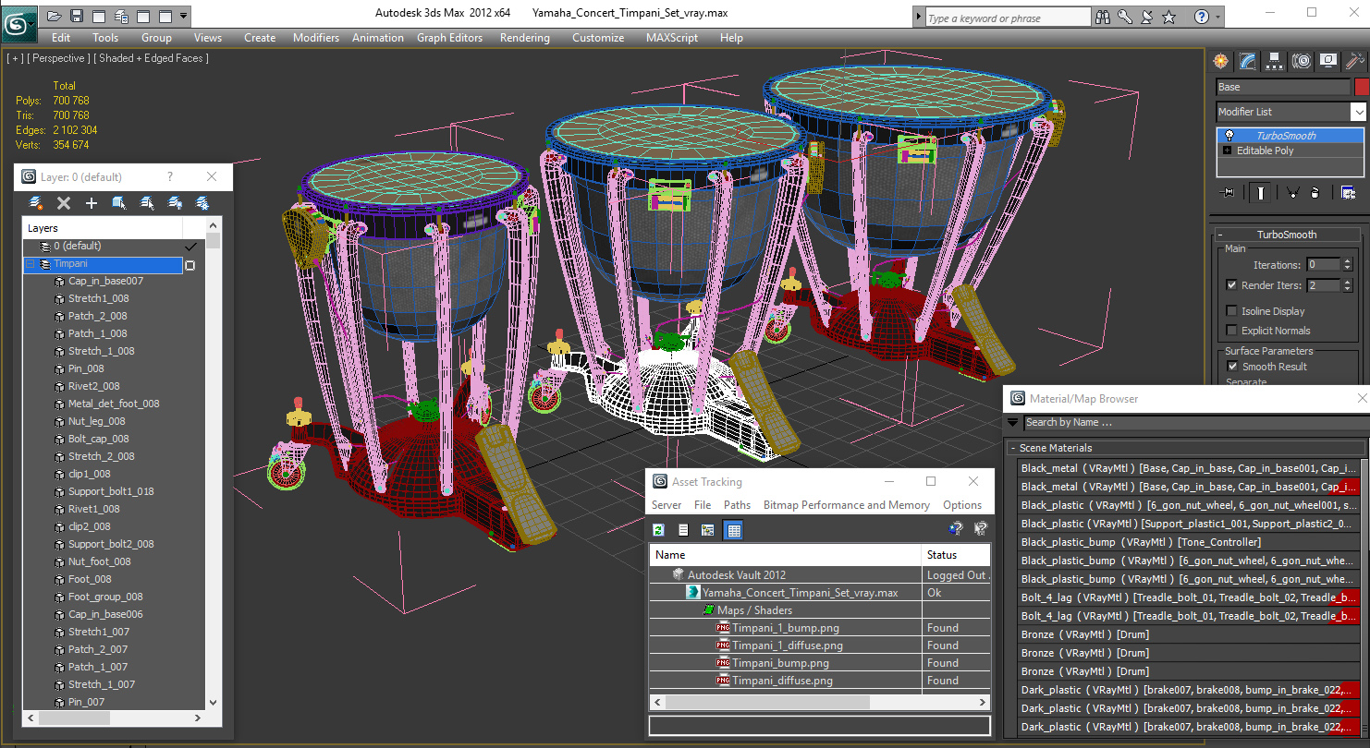Click Make Unique icon in modifier stack
Screen dimensions: 1370x748
(1291, 192)
